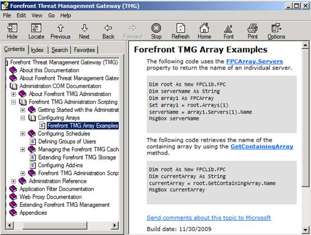Switch to the Favorites tab
The height and width of the screenshot is (235, 311).
(84, 50)
